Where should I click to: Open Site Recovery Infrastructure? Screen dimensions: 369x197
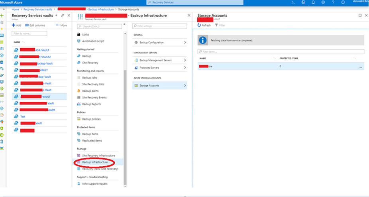pyautogui.click(x=98, y=156)
